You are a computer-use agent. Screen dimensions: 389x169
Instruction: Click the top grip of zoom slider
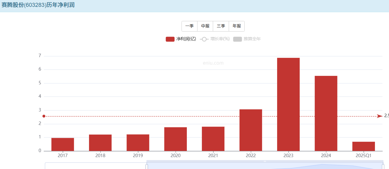click(x=265, y=161)
